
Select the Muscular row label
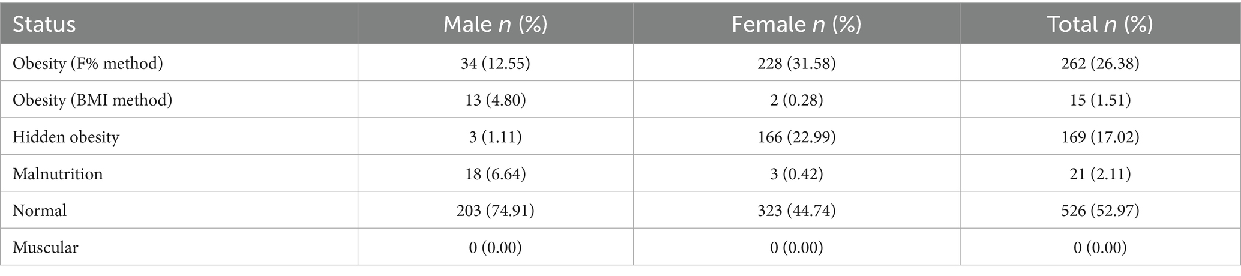click(x=46, y=247)
